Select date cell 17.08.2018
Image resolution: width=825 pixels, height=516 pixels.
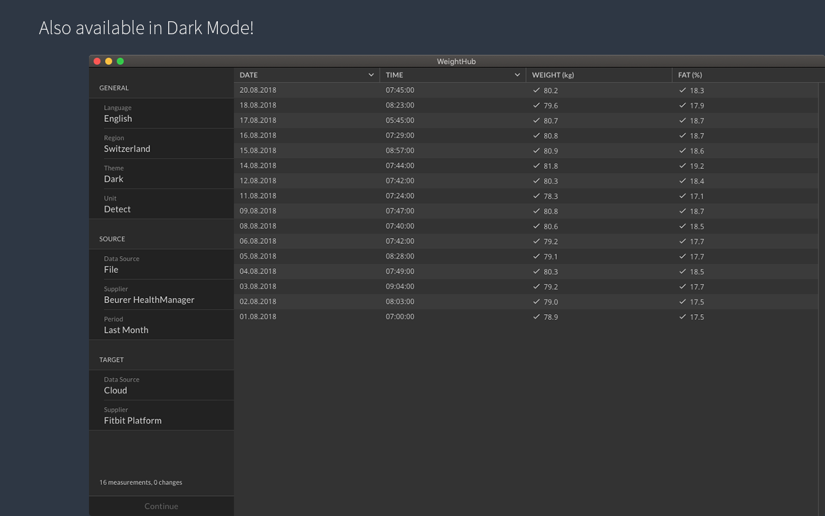[258, 121]
